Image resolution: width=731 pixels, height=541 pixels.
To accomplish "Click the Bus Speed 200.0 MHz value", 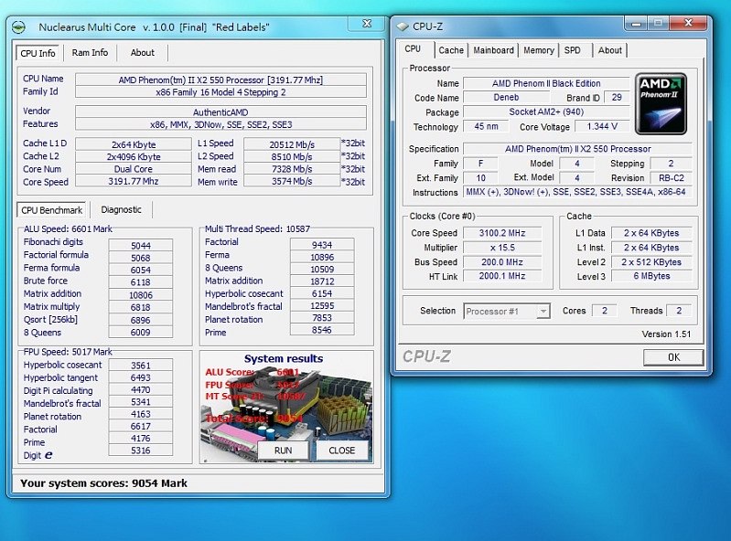I will (x=502, y=261).
